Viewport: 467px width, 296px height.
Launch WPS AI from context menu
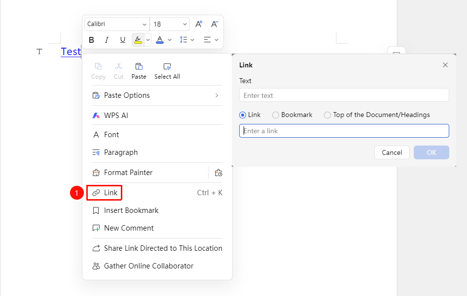pos(157,116)
